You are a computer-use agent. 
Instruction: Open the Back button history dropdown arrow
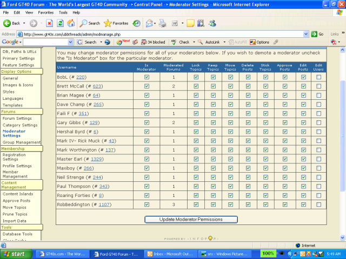tap(24, 23)
